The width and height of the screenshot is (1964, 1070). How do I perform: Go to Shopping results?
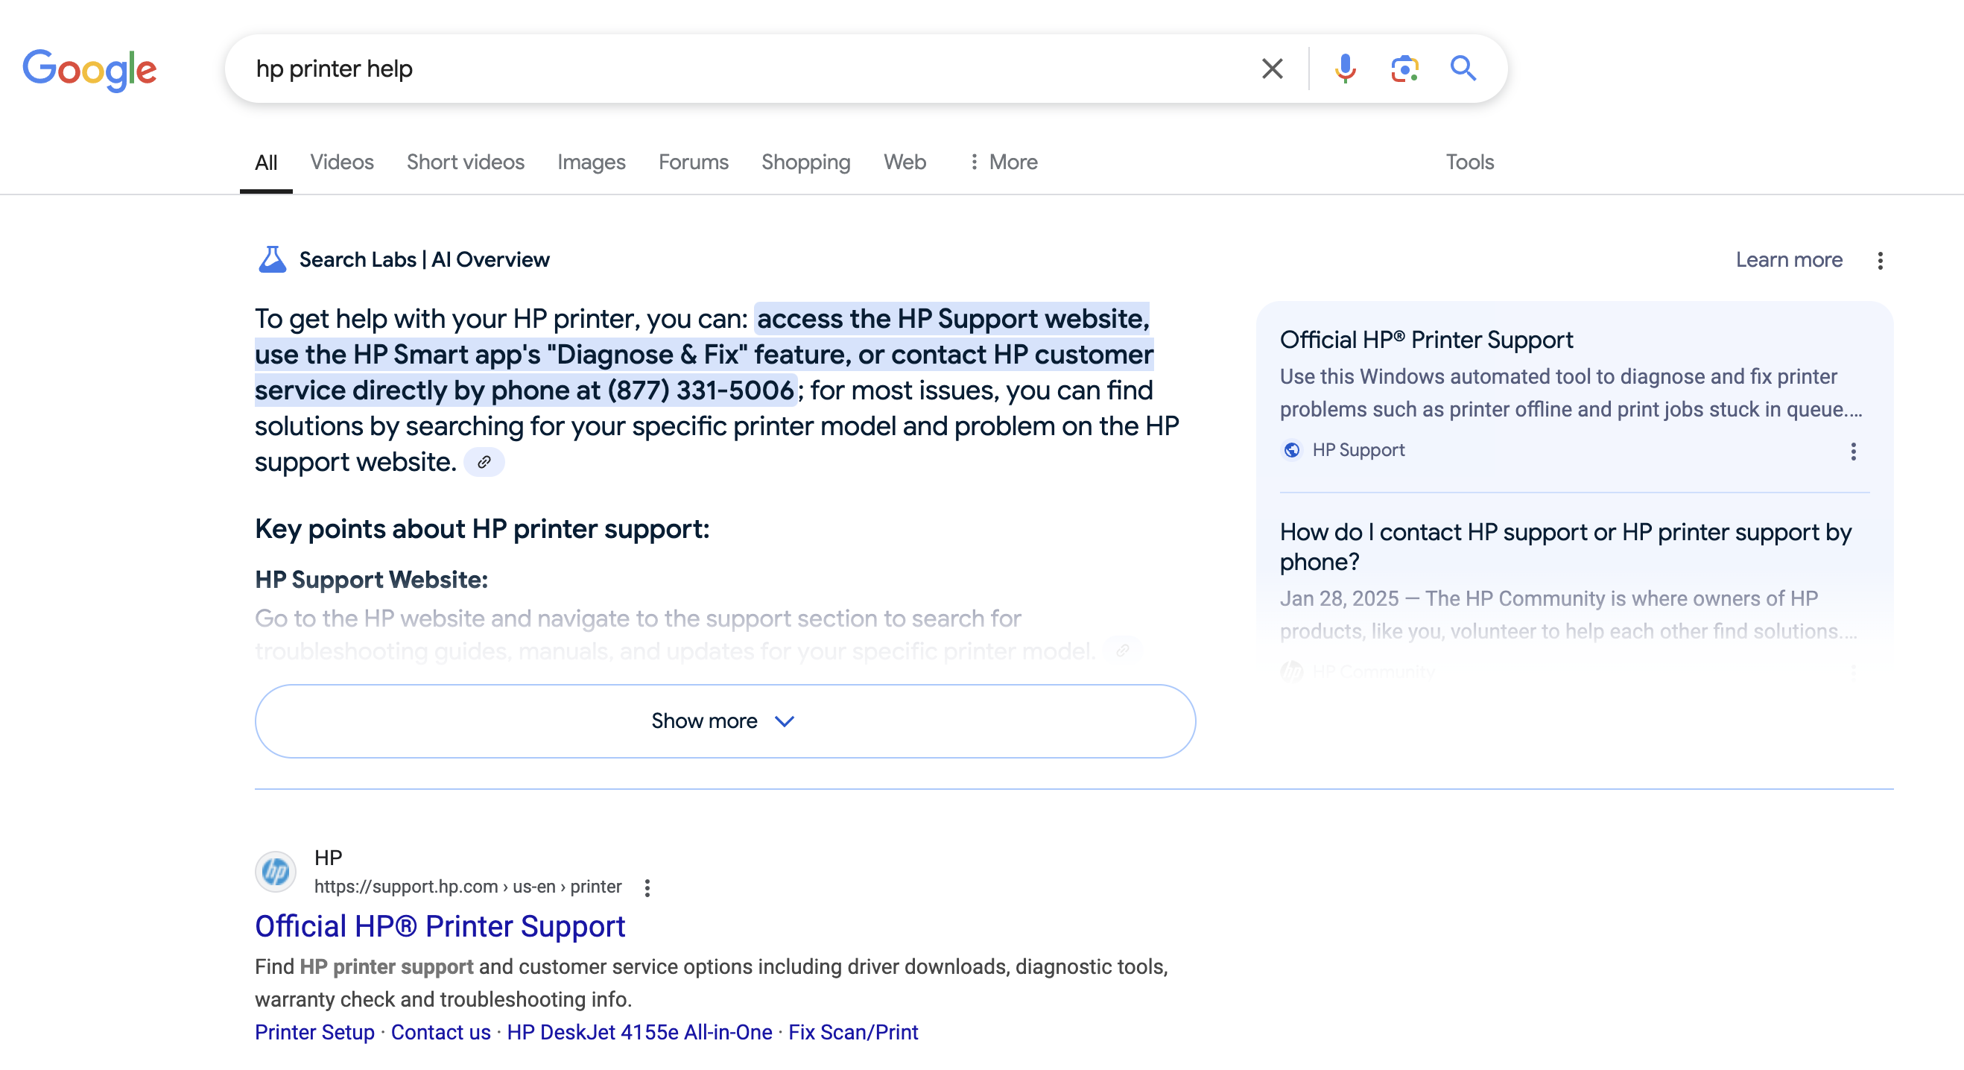click(806, 162)
